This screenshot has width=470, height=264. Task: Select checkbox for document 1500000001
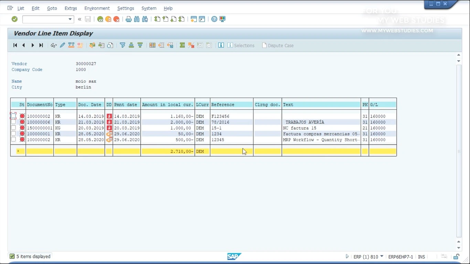[13, 128]
